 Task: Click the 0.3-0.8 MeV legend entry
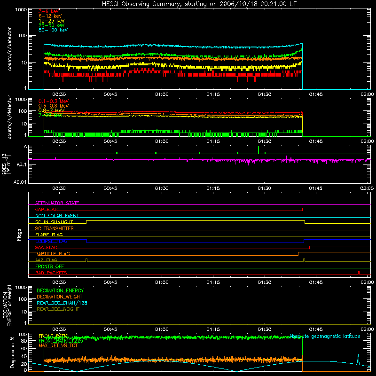pos(54,106)
